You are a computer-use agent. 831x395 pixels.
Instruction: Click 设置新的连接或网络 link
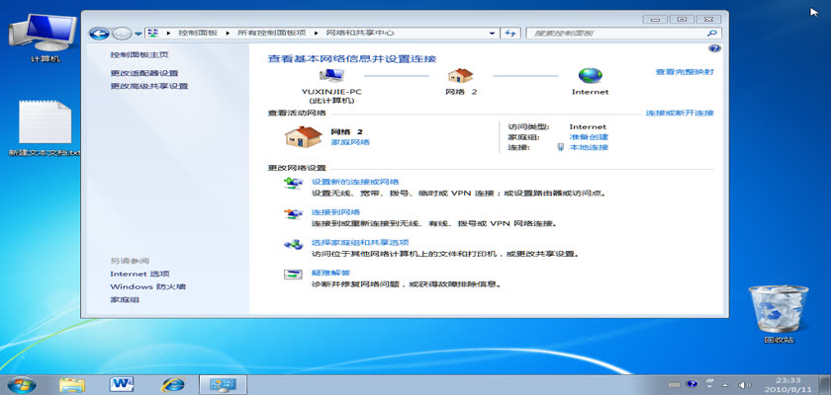click(x=354, y=182)
